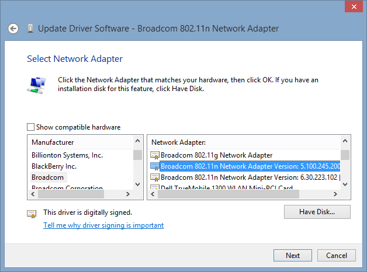Go back using the back arrow icon
This screenshot has height=272, width=367.
13,29
